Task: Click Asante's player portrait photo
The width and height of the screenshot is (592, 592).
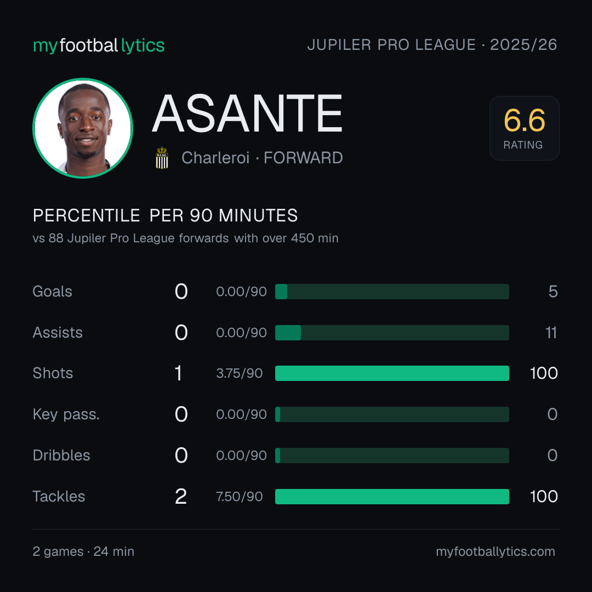Action: pyautogui.click(x=83, y=128)
